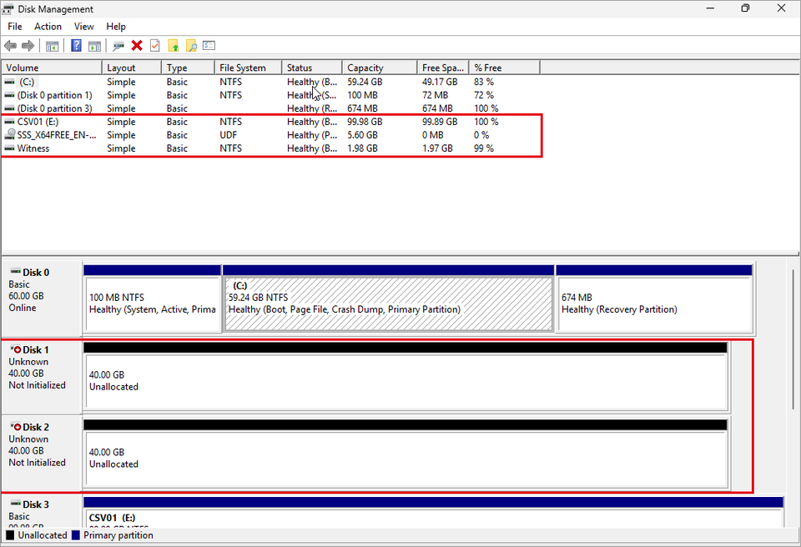Select the Disk 1 Not Initialized label panel
The height and width of the screenshot is (547, 801).
click(42, 376)
